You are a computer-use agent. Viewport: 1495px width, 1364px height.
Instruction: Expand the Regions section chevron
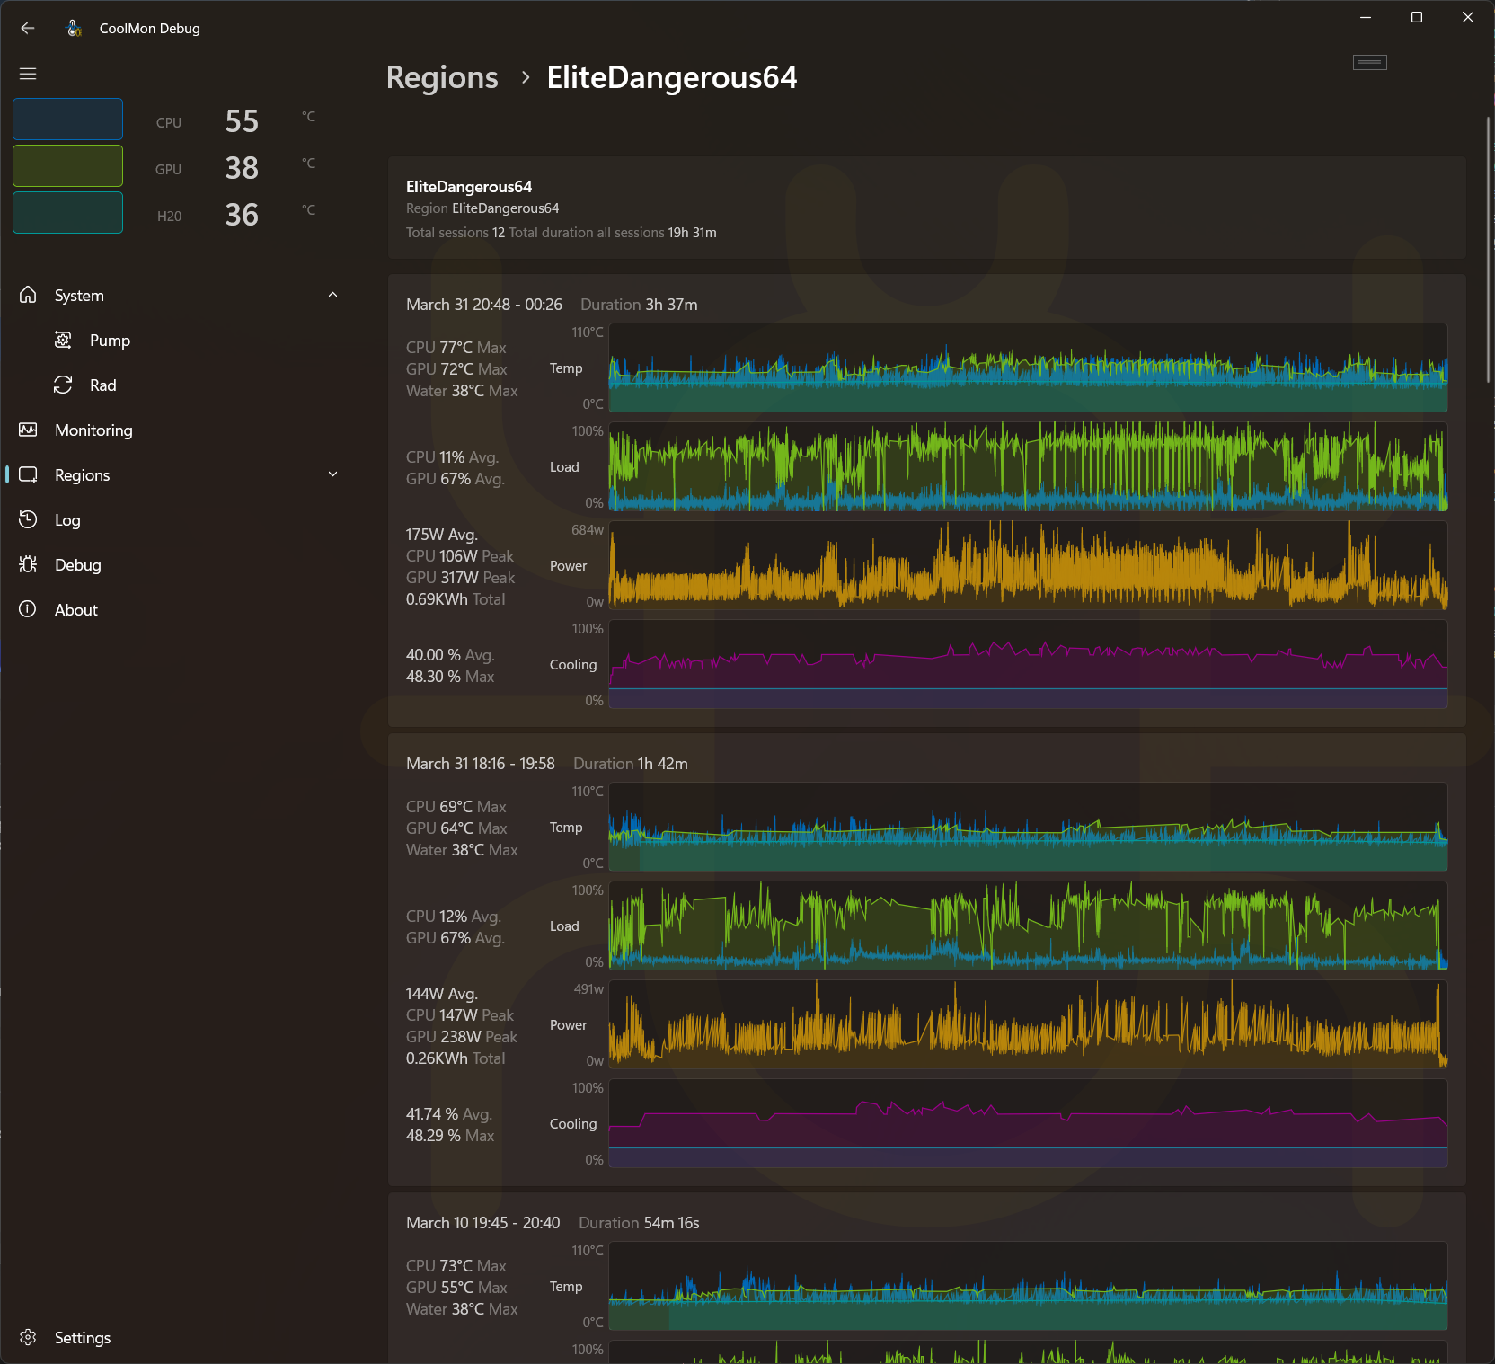click(x=332, y=474)
